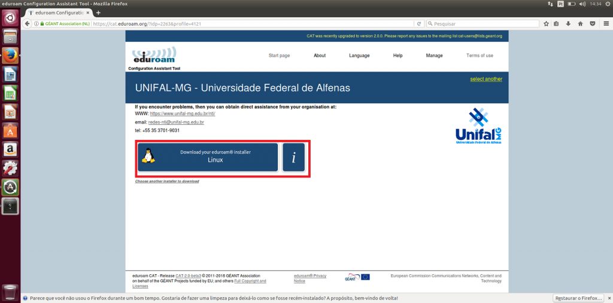Open the Software Updater launcher icon
The width and height of the screenshot is (613, 303).
pyautogui.click(x=10, y=187)
